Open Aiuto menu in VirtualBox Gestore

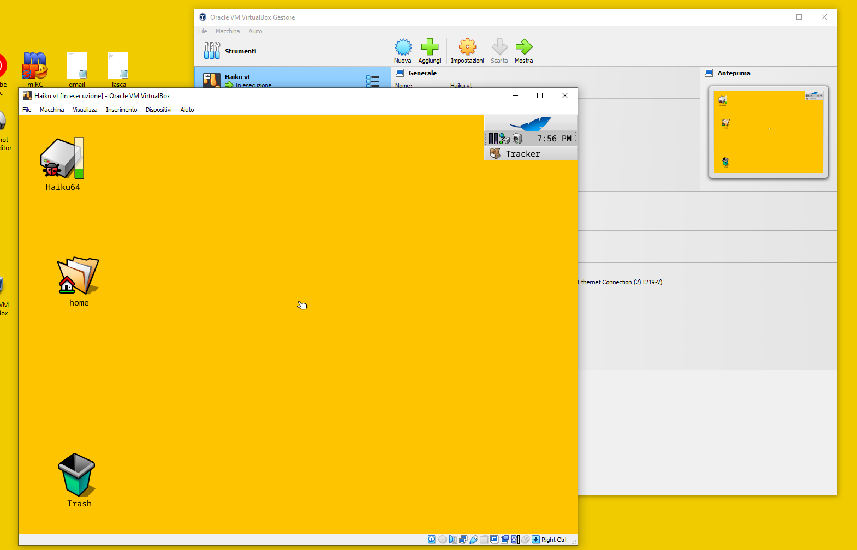point(255,31)
